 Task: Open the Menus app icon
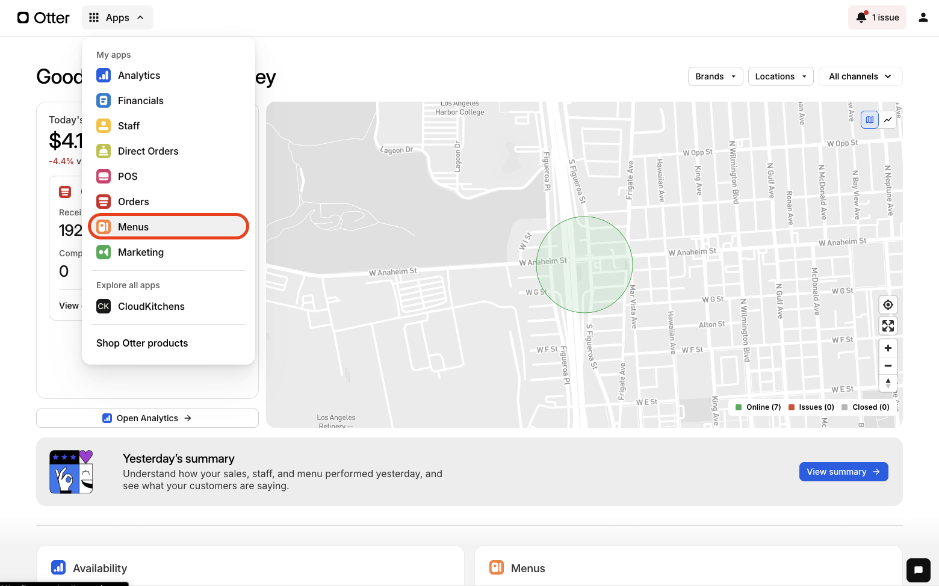point(104,227)
